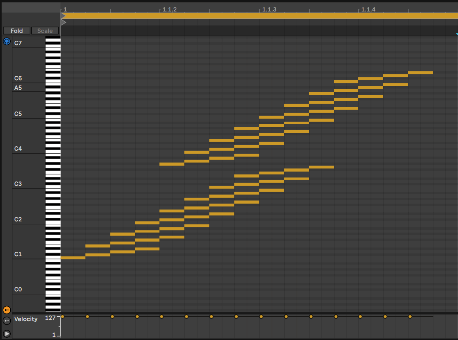Screen dimensions: 458x340
Task: Select the lower clip start marker triangle
Action: pyautogui.click(x=63, y=23)
